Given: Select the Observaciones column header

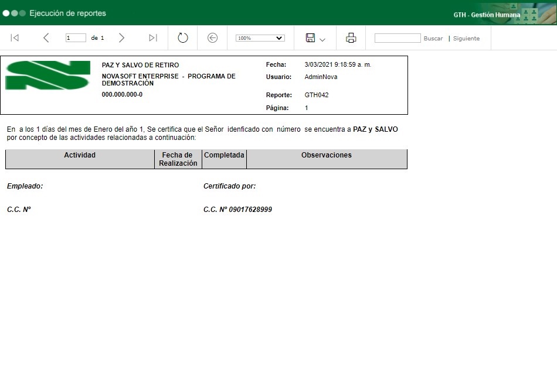Looking at the screenshot, I should [326, 155].
